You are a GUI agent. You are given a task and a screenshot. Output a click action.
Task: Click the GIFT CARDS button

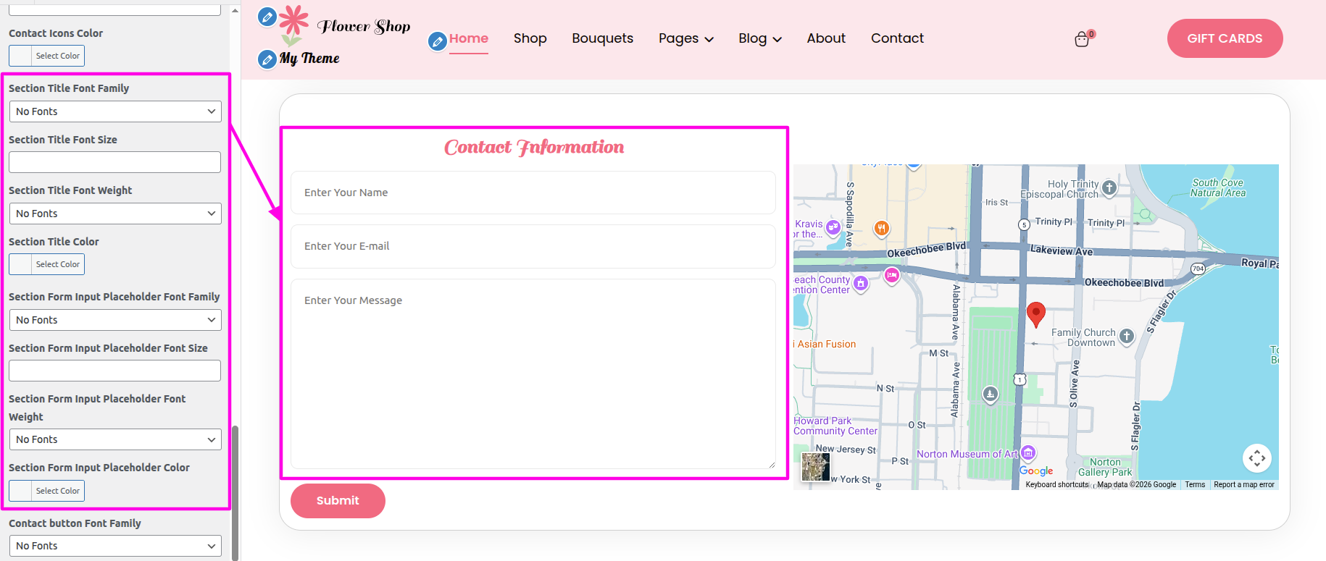[x=1225, y=38]
